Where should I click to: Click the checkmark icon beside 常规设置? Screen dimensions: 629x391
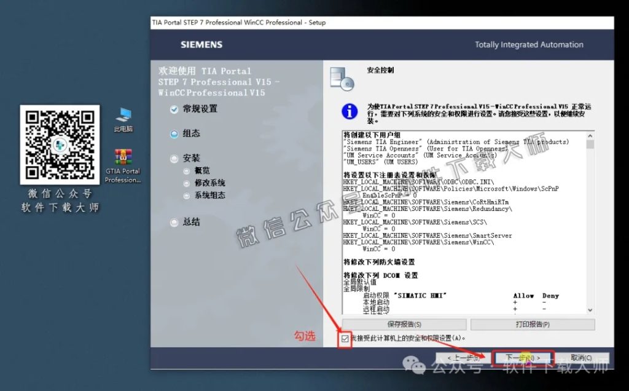(x=174, y=109)
